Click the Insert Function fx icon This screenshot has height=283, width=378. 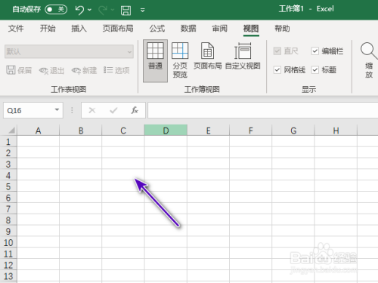click(x=135, y=110)
